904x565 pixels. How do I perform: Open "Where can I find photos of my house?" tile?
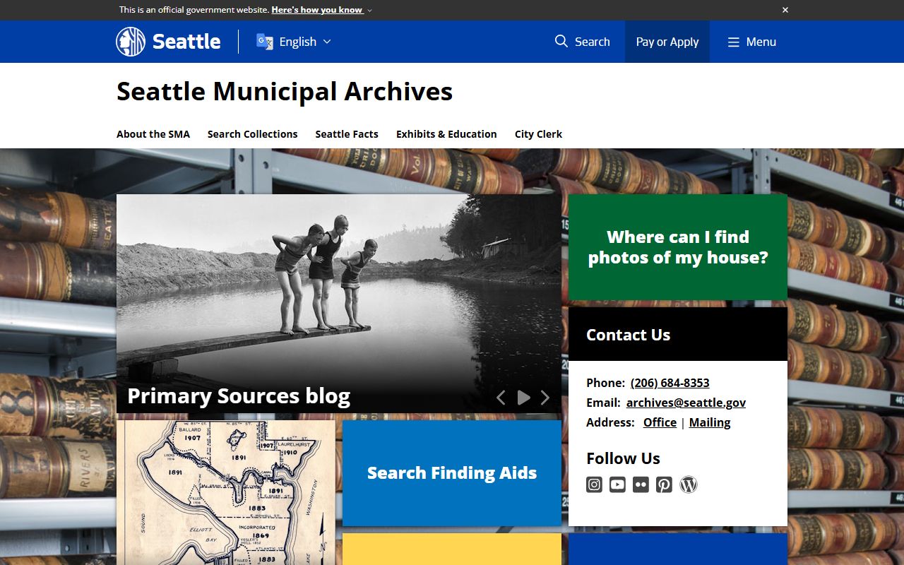click(678, 247)
